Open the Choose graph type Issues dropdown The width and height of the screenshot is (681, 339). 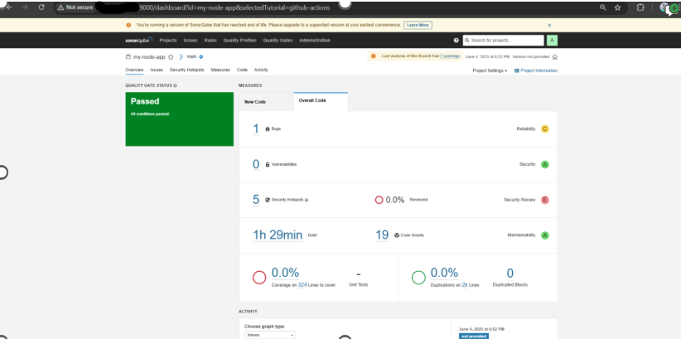point(269,335)
